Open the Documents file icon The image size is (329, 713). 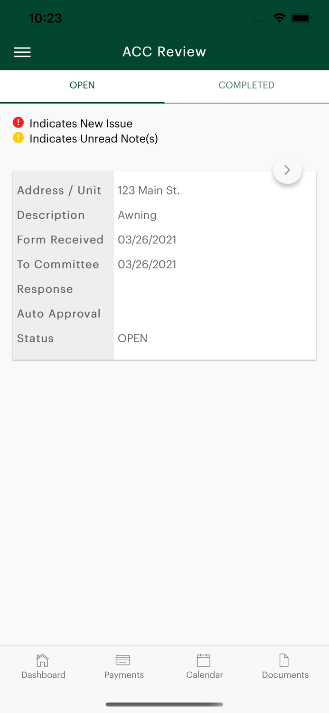[x=284, y=660]
